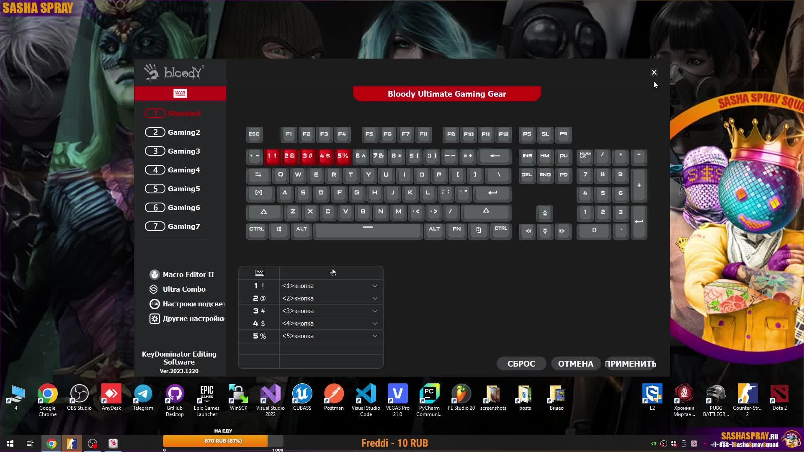
Task: Open Google Chrome from taskbar
Action: click(x=52, y=444)
